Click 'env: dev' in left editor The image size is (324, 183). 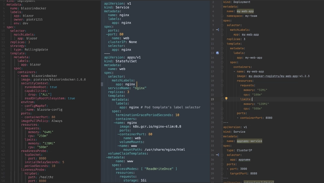tap(21, 23)
